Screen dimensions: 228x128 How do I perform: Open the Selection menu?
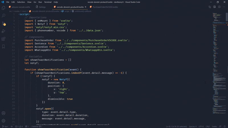coord(21,2)
